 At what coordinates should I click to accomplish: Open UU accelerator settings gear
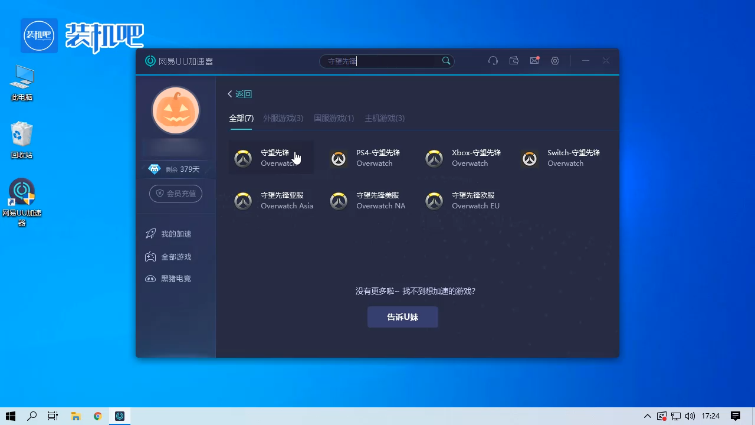(554, 60)
